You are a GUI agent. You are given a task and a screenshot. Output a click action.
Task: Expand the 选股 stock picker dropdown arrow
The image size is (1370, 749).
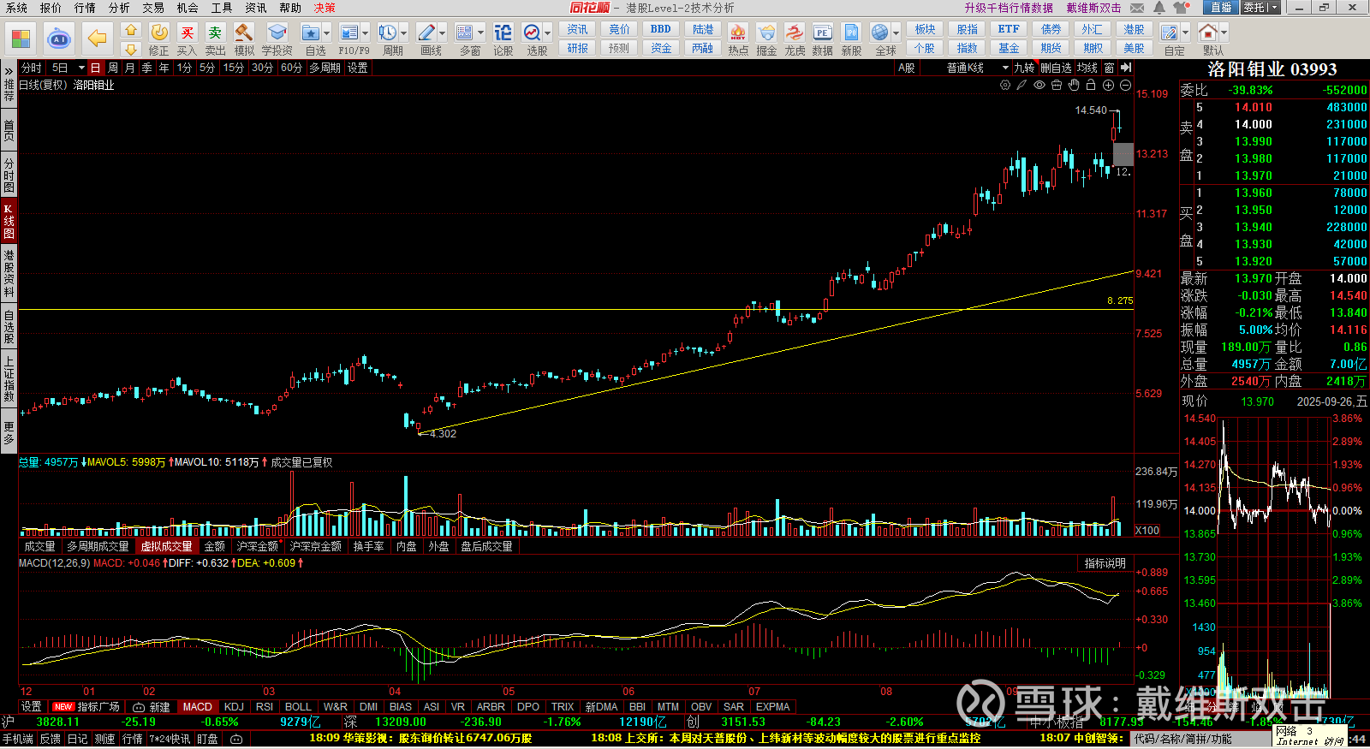(x=548, y=33)
